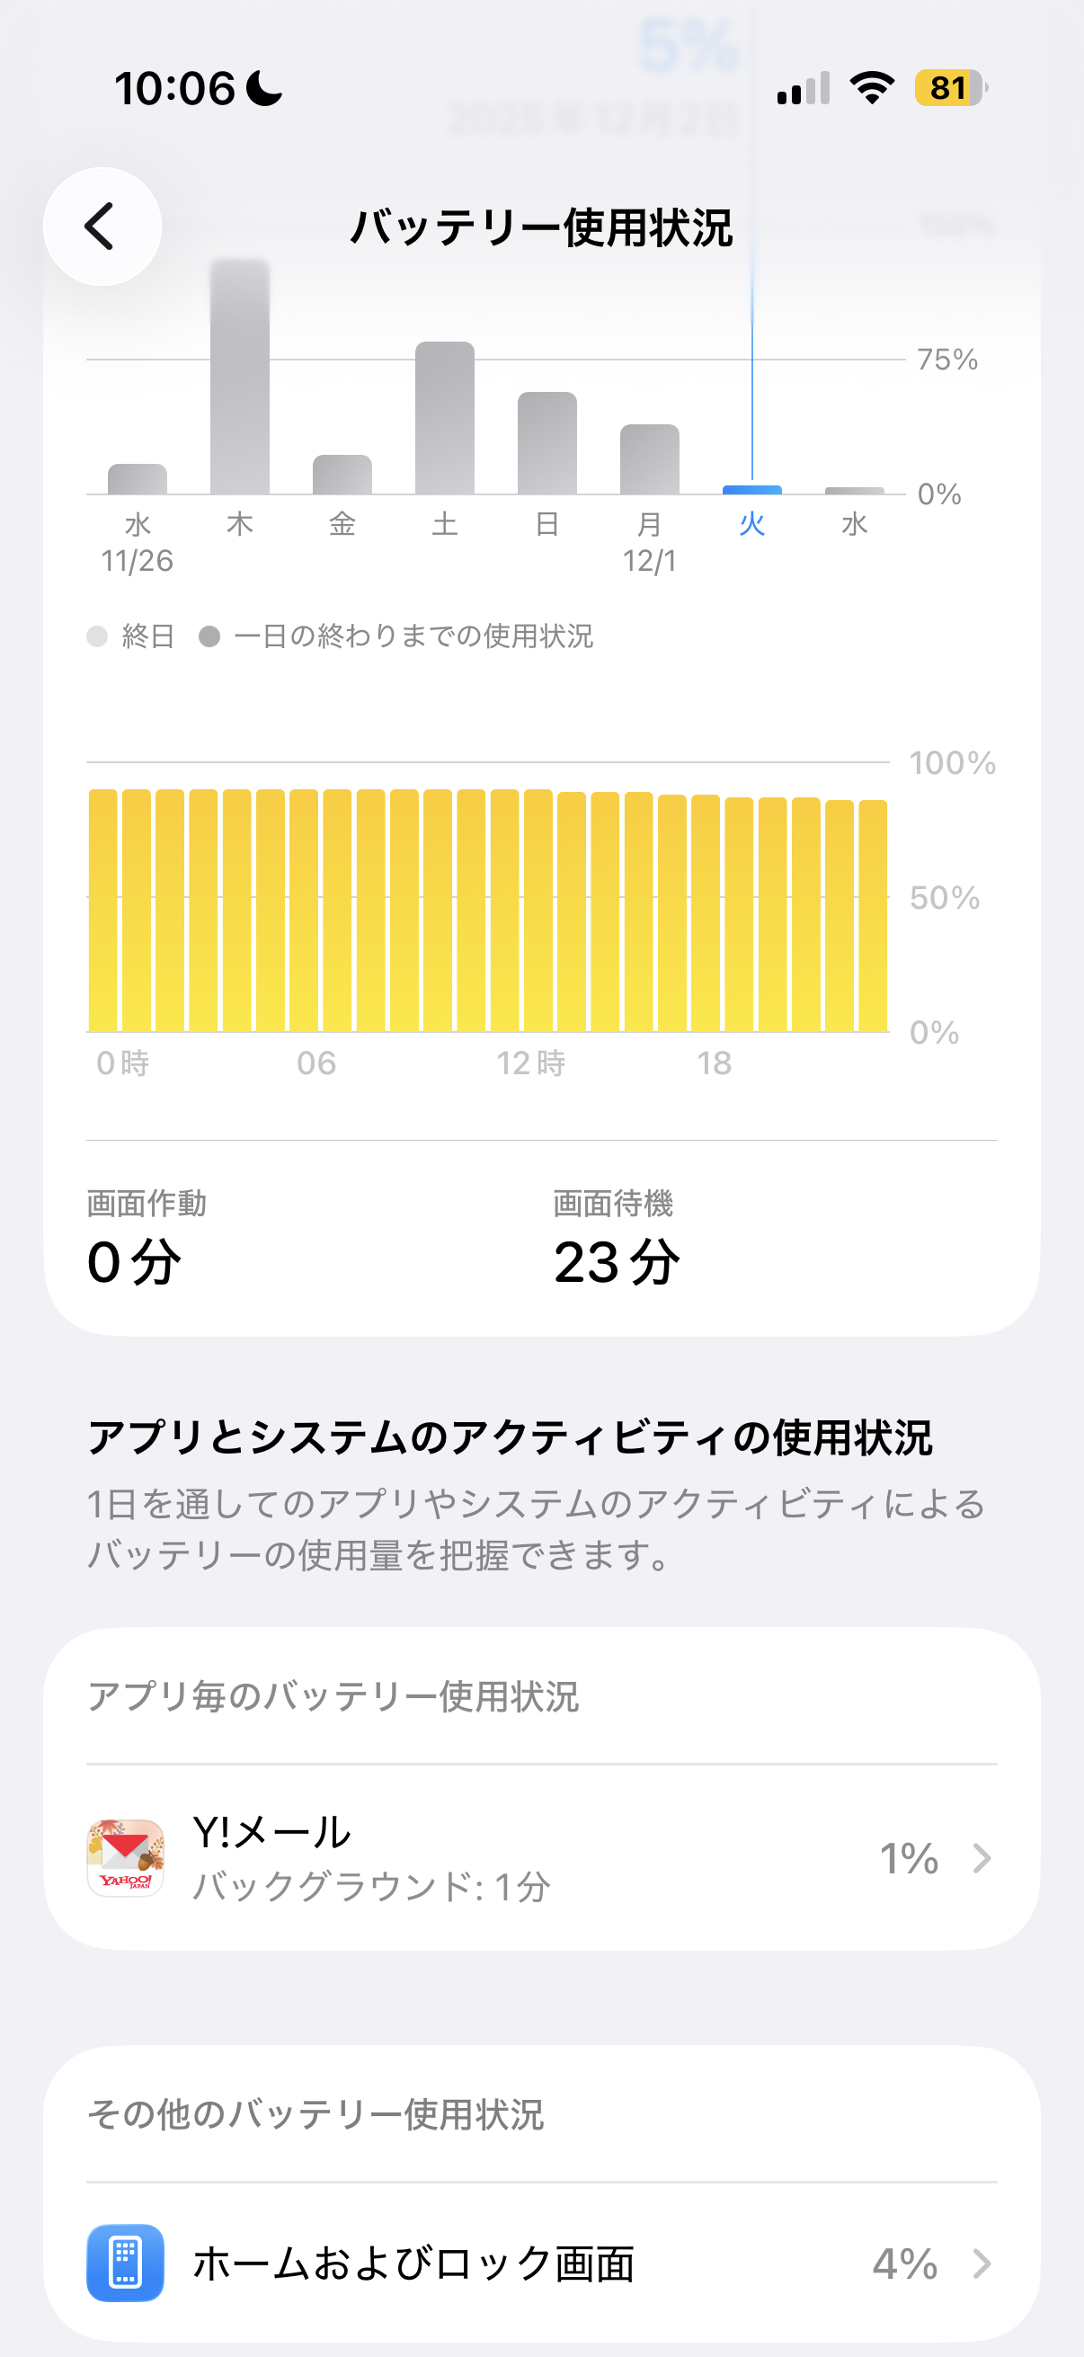This screenshot has height=2357, width=1084.
Task: Expand Y!メール battery details chevron
Action: click(x=982, y=1858)
